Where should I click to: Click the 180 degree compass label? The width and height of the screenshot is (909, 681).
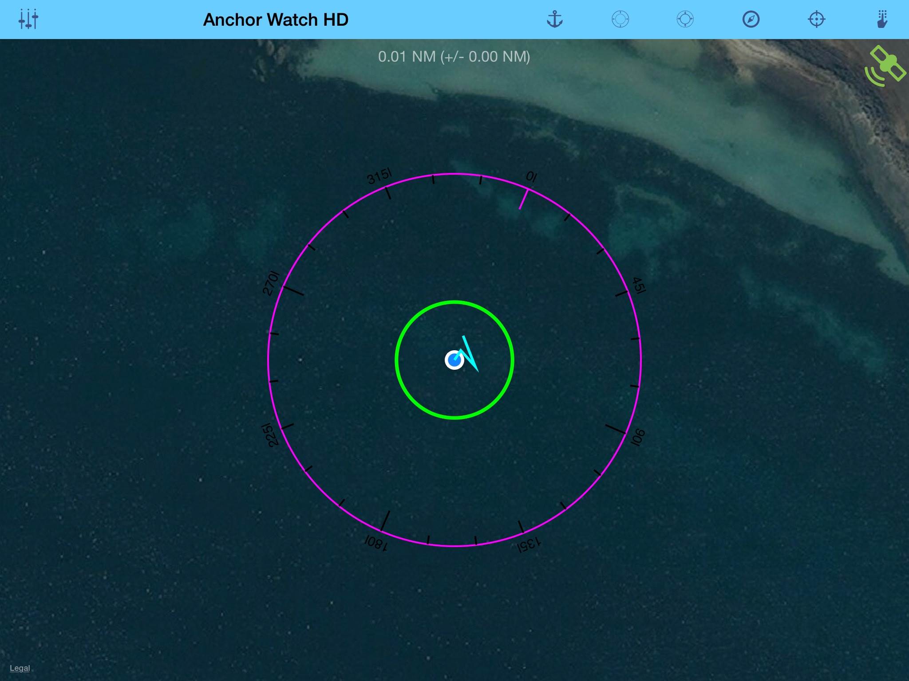click(x=376, y=543)
